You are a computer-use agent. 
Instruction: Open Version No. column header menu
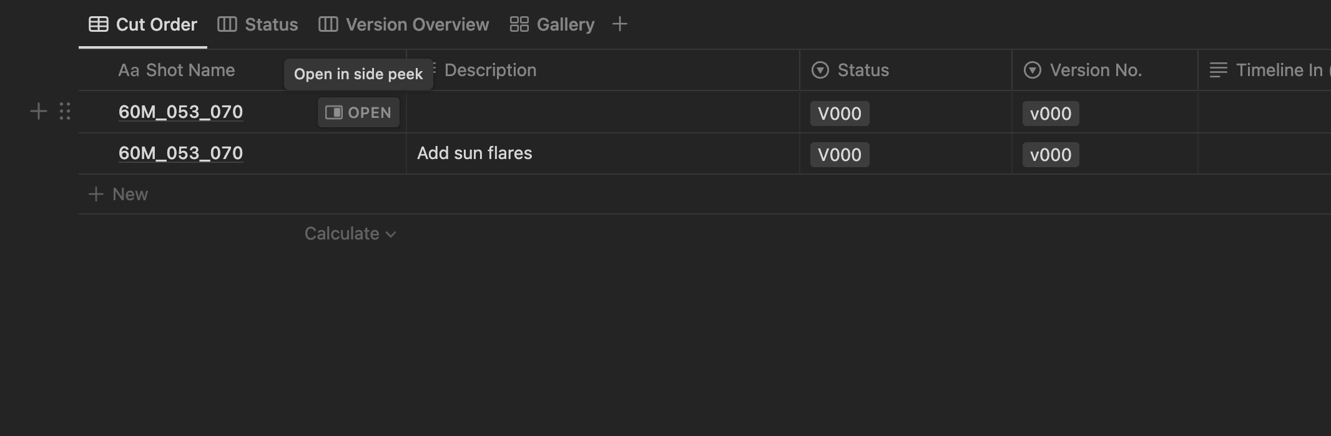pos(1104,70)
